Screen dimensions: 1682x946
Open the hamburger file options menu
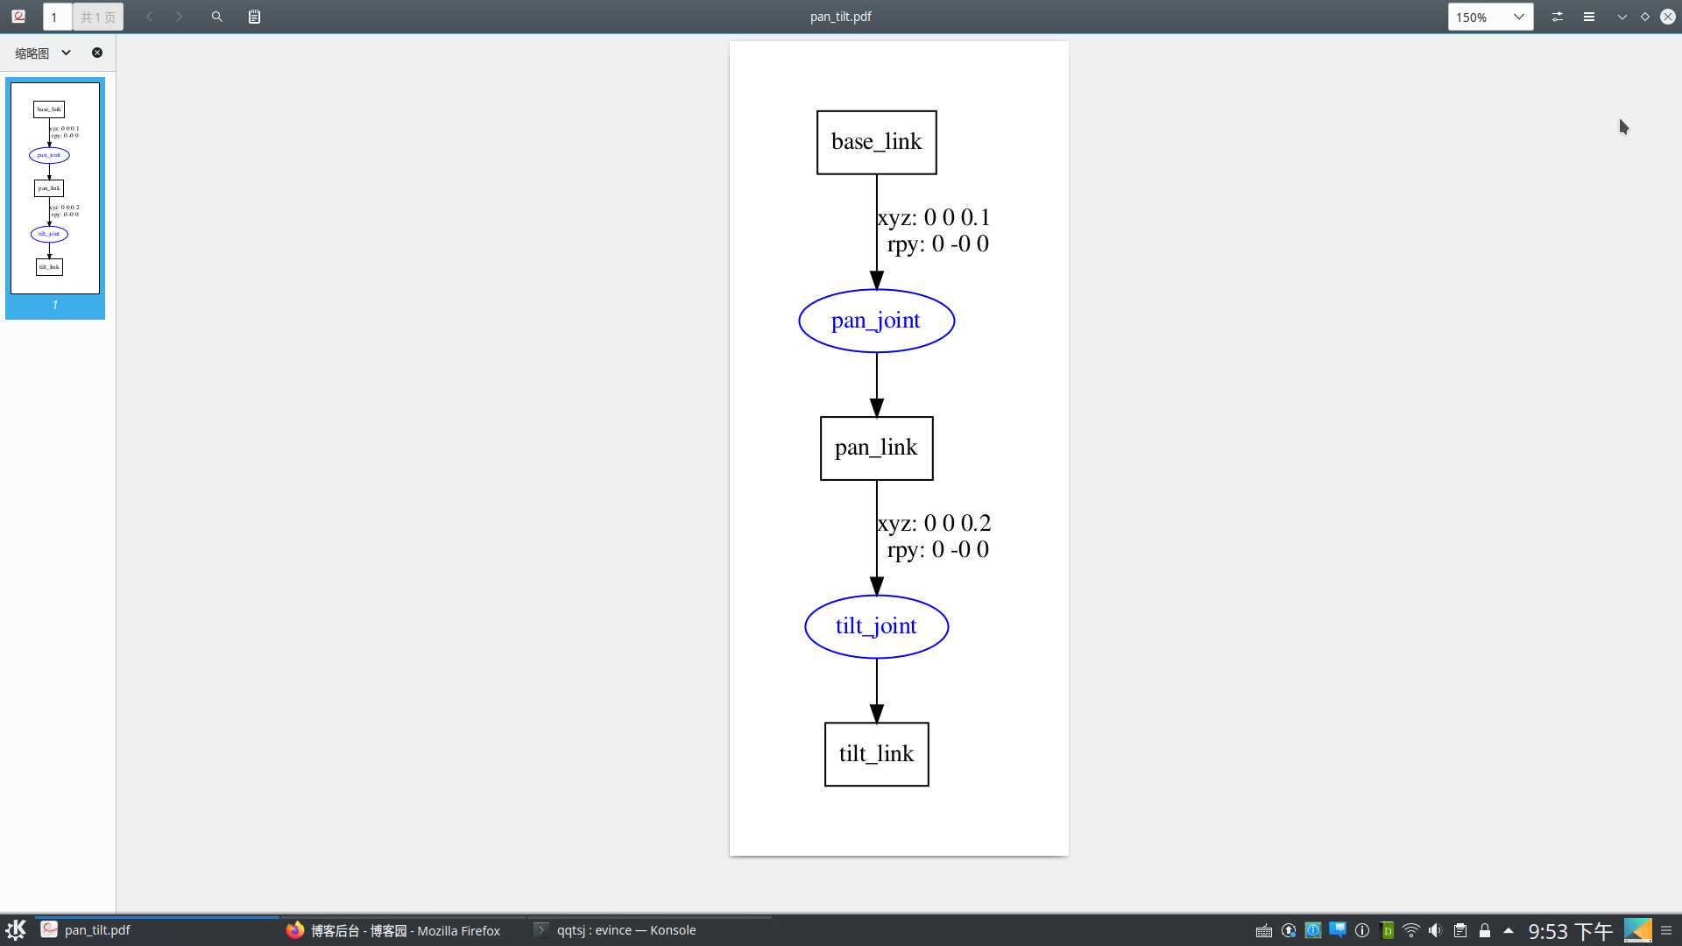pos(1589,17)
